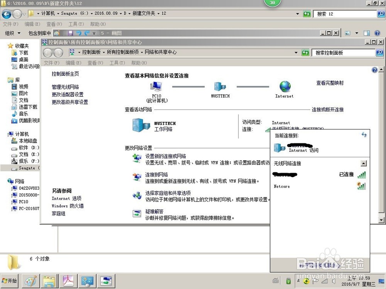This screenshot has height=289, width=386.
Task: Click inside the 搜索控制面板 search box
Action: tap(344, 52)
